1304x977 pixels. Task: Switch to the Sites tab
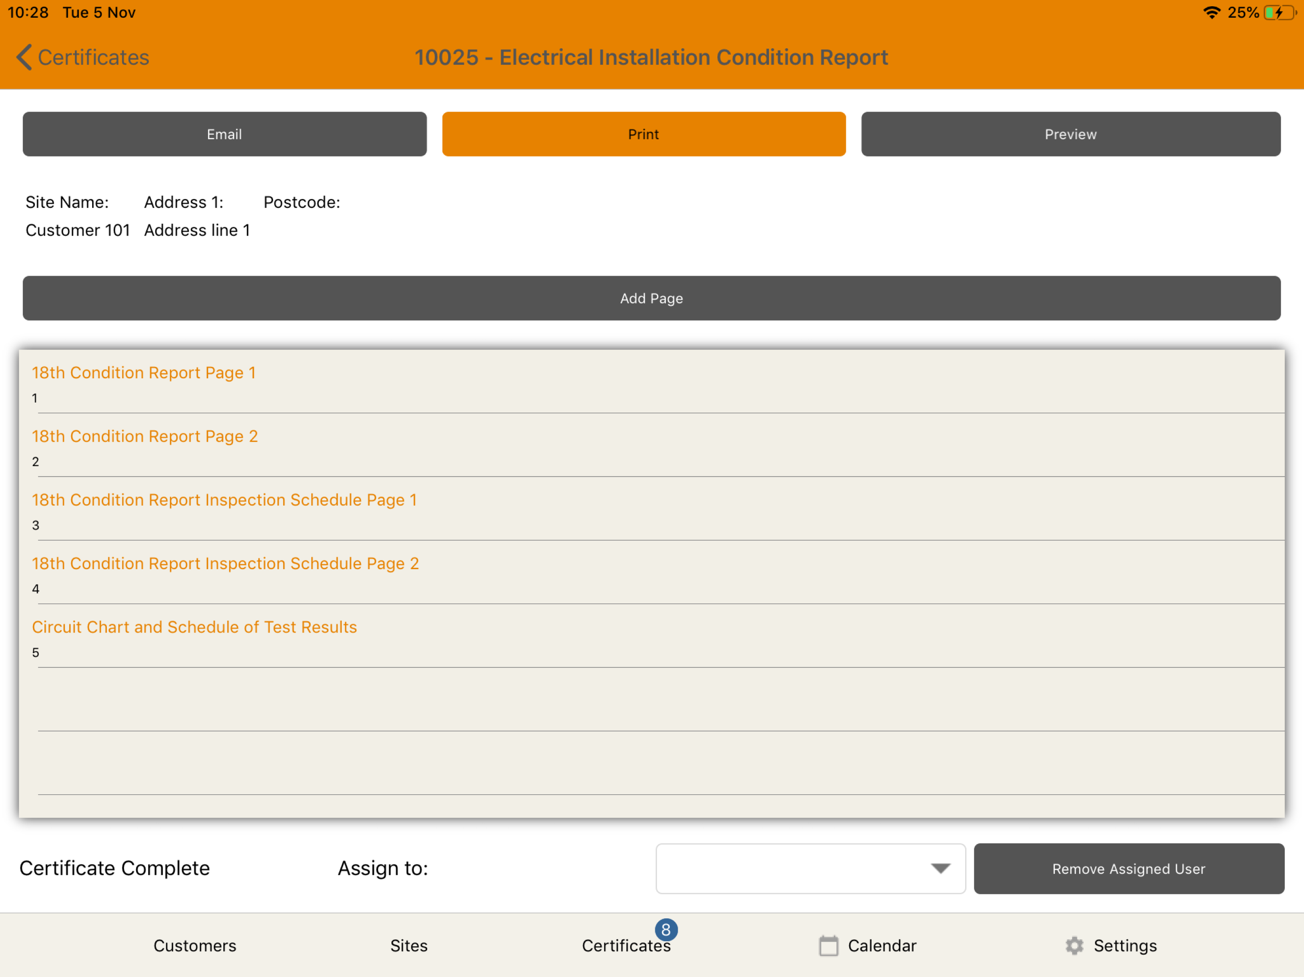pos(409,945)
